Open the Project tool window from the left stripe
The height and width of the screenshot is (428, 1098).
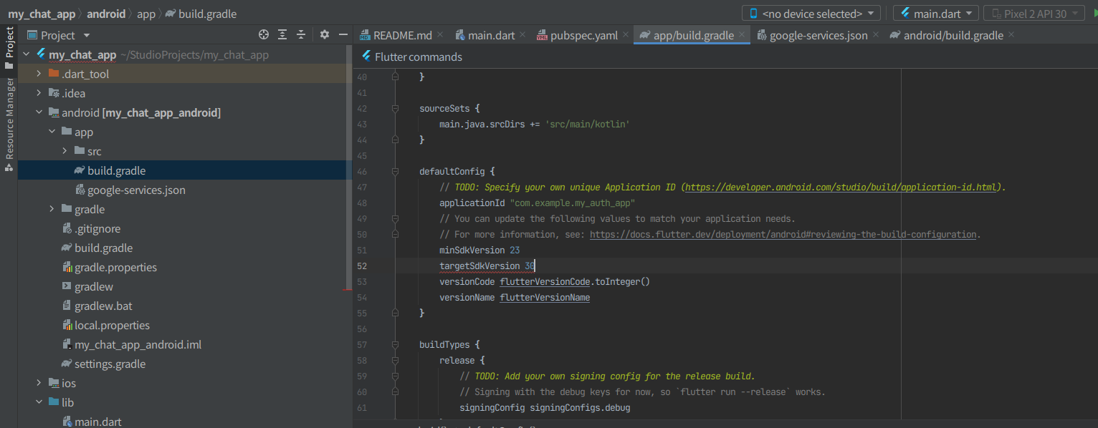(x=9, y=48)
